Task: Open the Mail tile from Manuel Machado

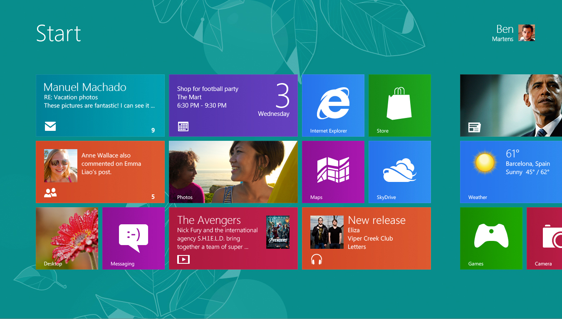Action: [100, 105]
